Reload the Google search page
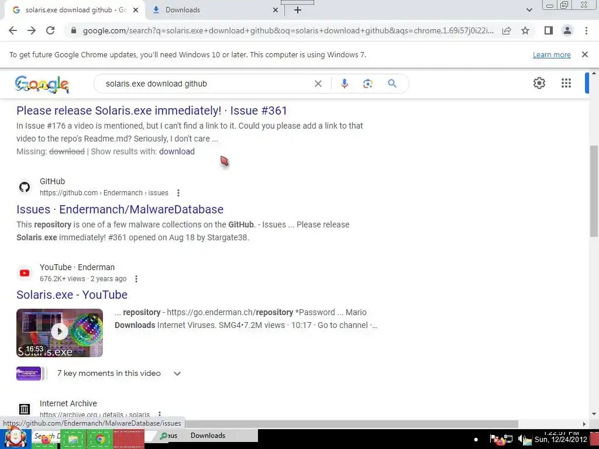This screenshot has height=449, width=599. tap(50, 30)
